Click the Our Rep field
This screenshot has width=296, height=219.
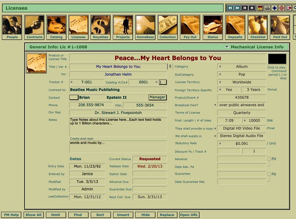[118, 113]
